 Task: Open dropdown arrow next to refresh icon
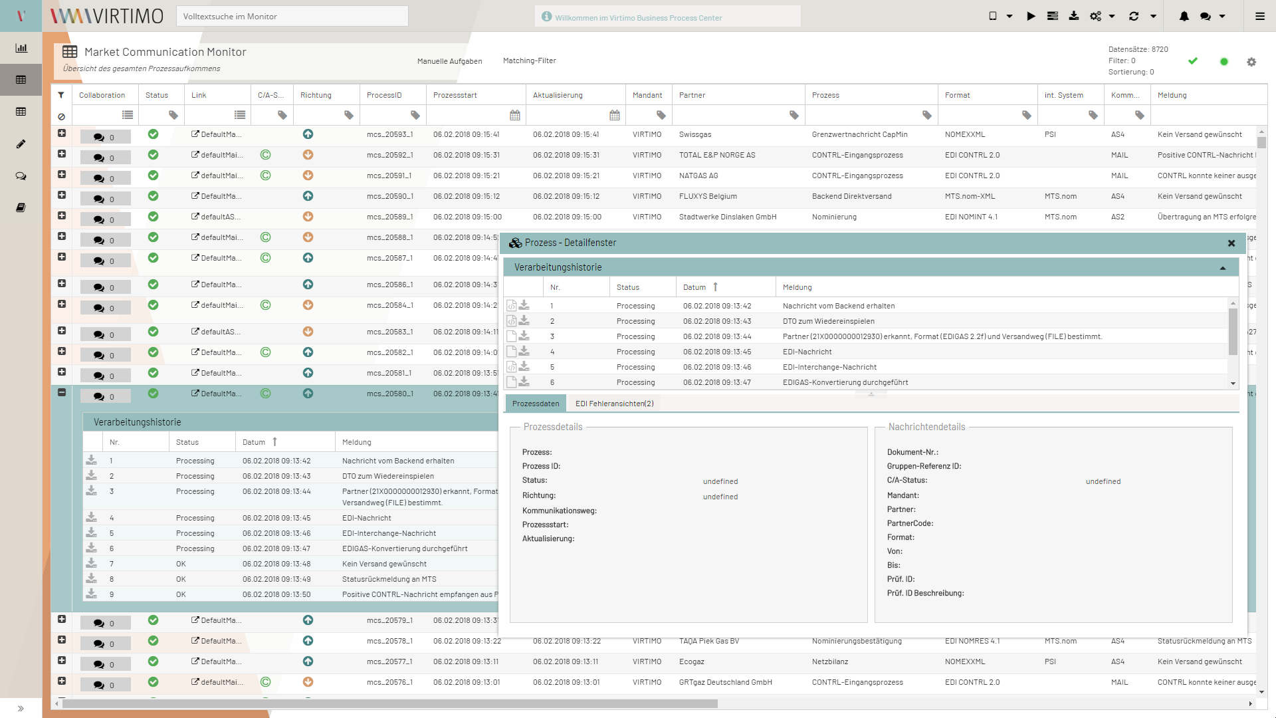pos(1154,16)
